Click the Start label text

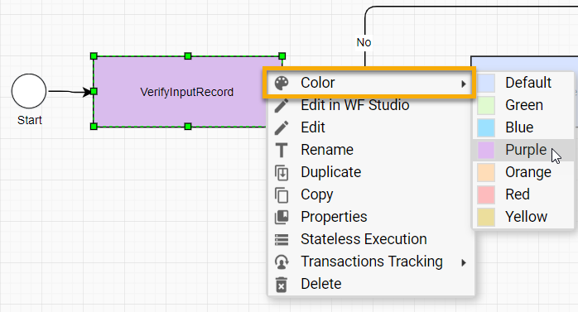click(30, 120)
